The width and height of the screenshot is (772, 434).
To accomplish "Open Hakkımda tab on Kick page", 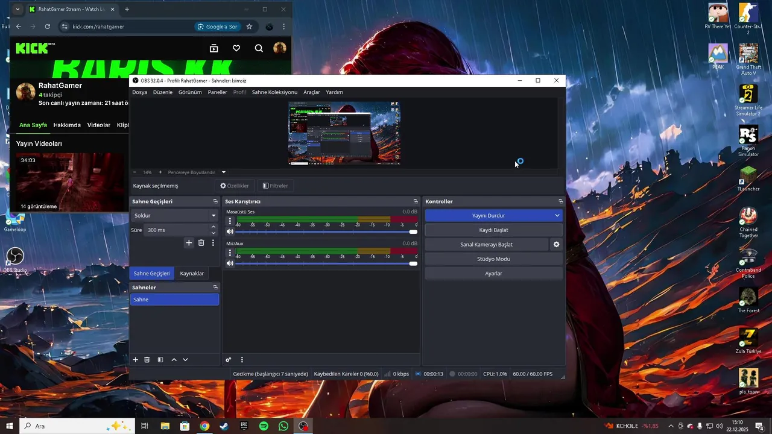I will coord(67,125).
